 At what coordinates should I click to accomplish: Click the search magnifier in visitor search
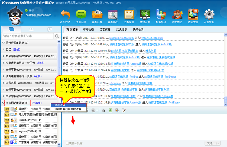(x=57, y=36)
